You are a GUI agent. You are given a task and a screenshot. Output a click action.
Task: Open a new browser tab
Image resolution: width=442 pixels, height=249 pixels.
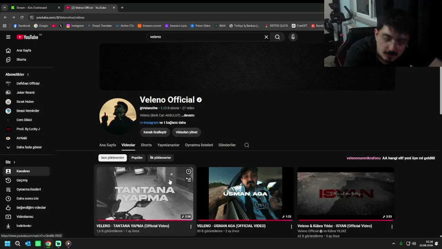point(122,8)
